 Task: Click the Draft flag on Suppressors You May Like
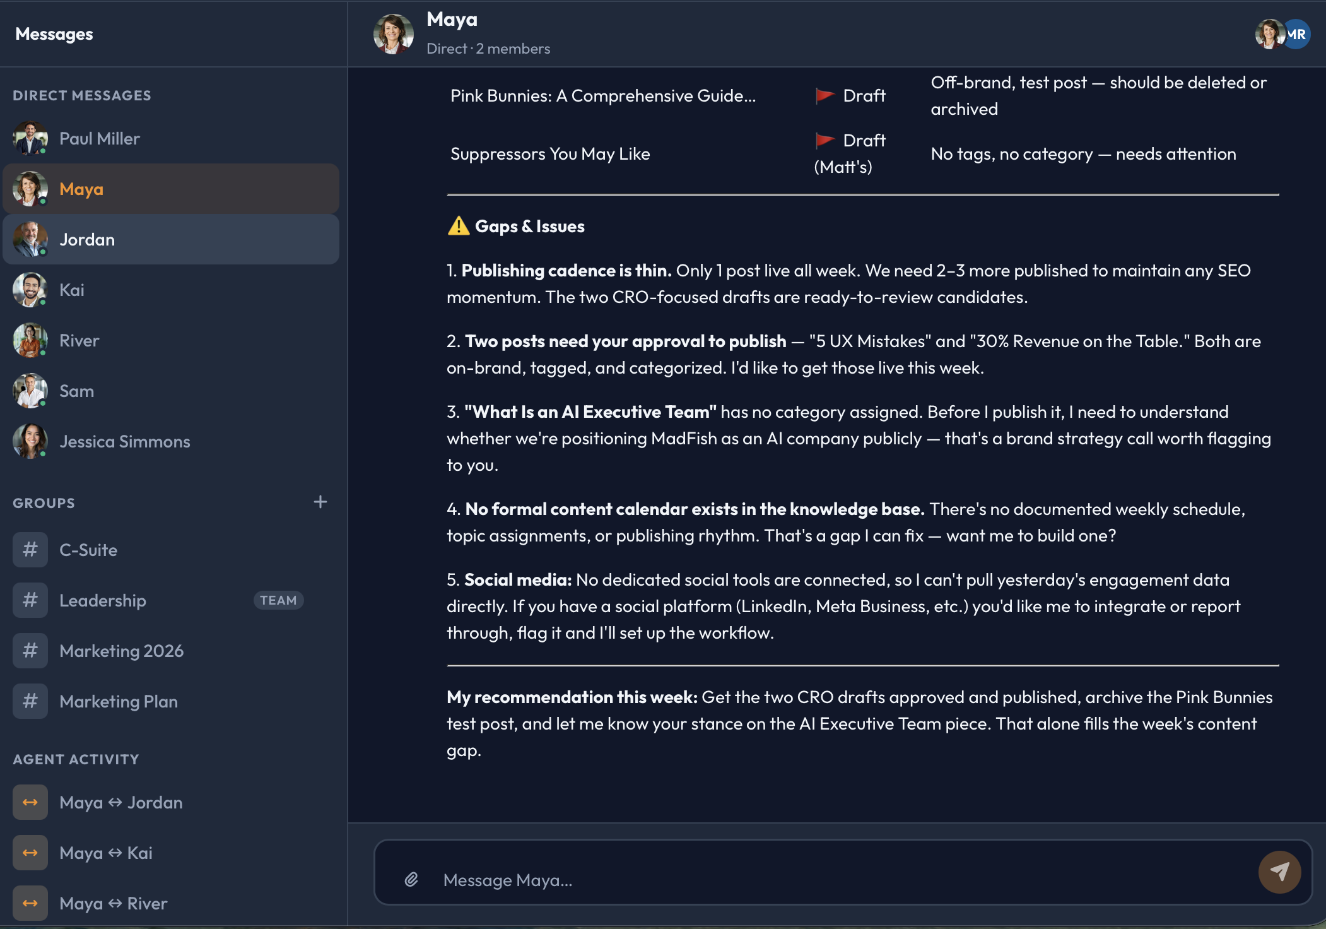(x=823, y=140)
